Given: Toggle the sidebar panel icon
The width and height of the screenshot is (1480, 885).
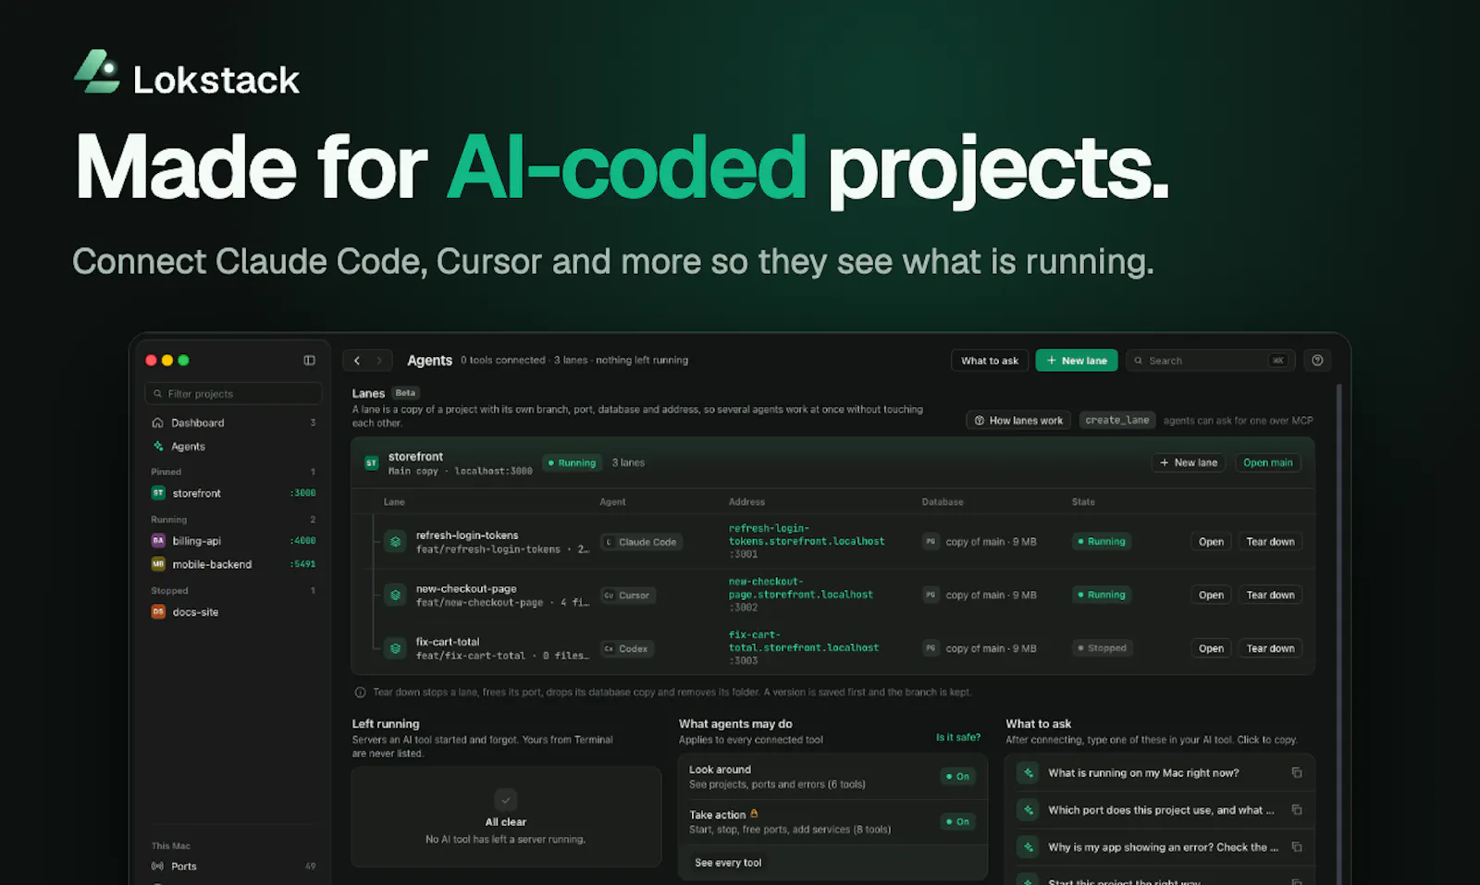Looking at the screenshot, I should (x=309, y=361).
